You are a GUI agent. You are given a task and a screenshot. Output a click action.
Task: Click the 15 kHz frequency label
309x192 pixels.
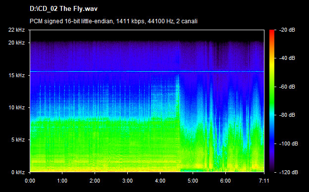(16, 75)
